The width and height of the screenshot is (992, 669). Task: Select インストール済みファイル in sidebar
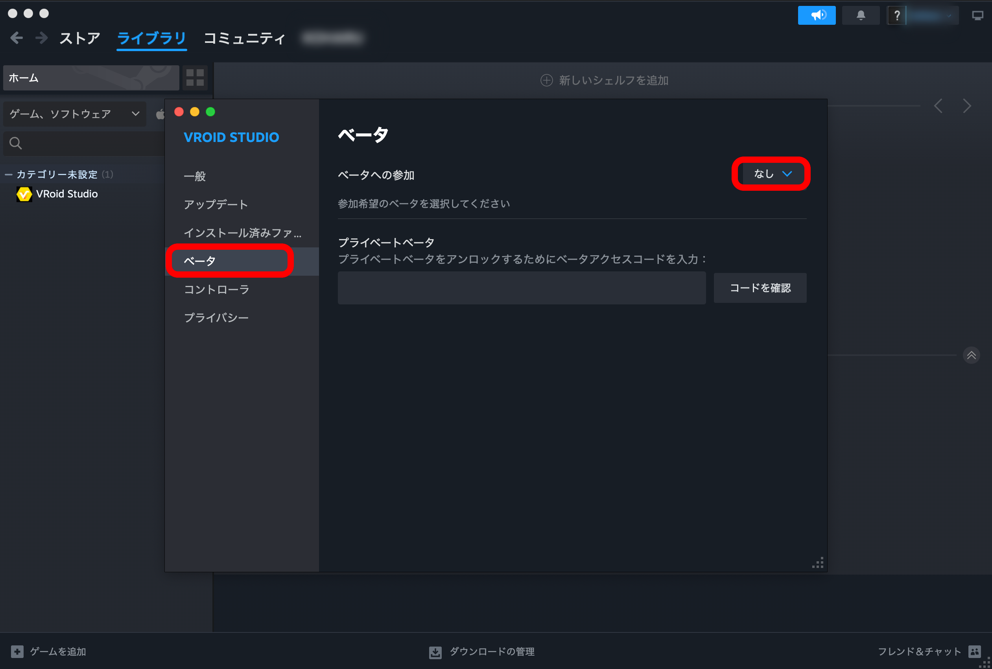(x=242, y=233)
